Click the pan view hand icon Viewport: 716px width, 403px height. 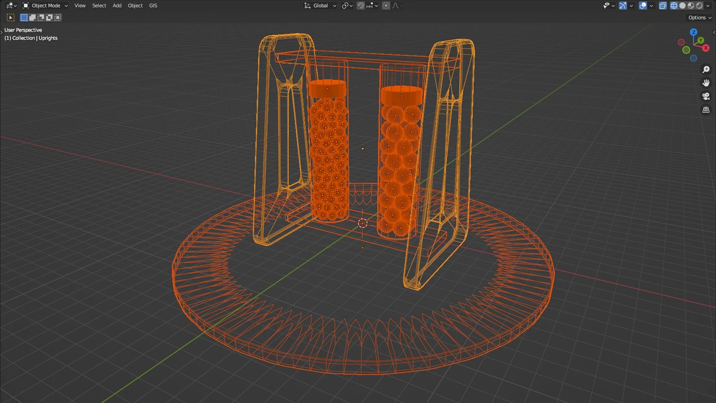click(x=706, y=83)
